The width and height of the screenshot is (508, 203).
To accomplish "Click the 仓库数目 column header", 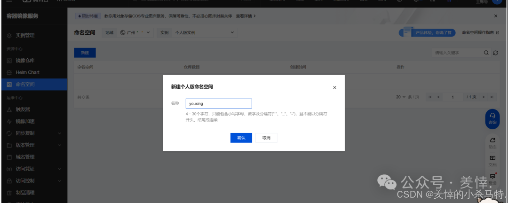I will tap(192, 67).
